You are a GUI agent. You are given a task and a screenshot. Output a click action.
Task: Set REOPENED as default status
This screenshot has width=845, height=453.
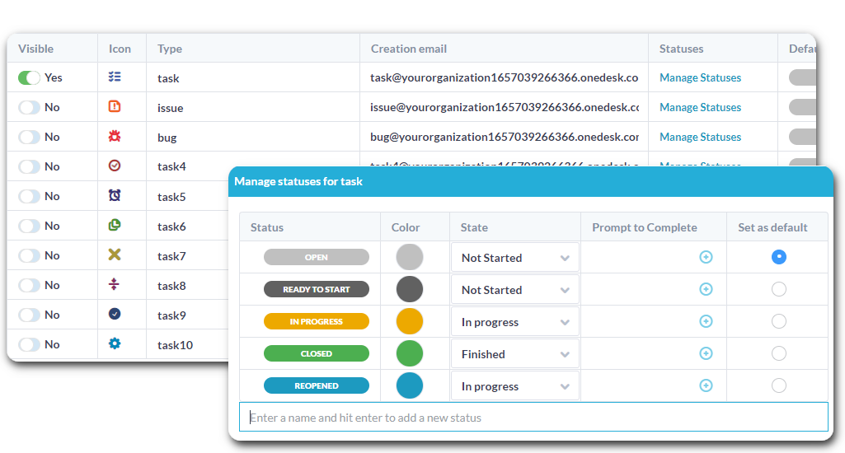[778, 385]
